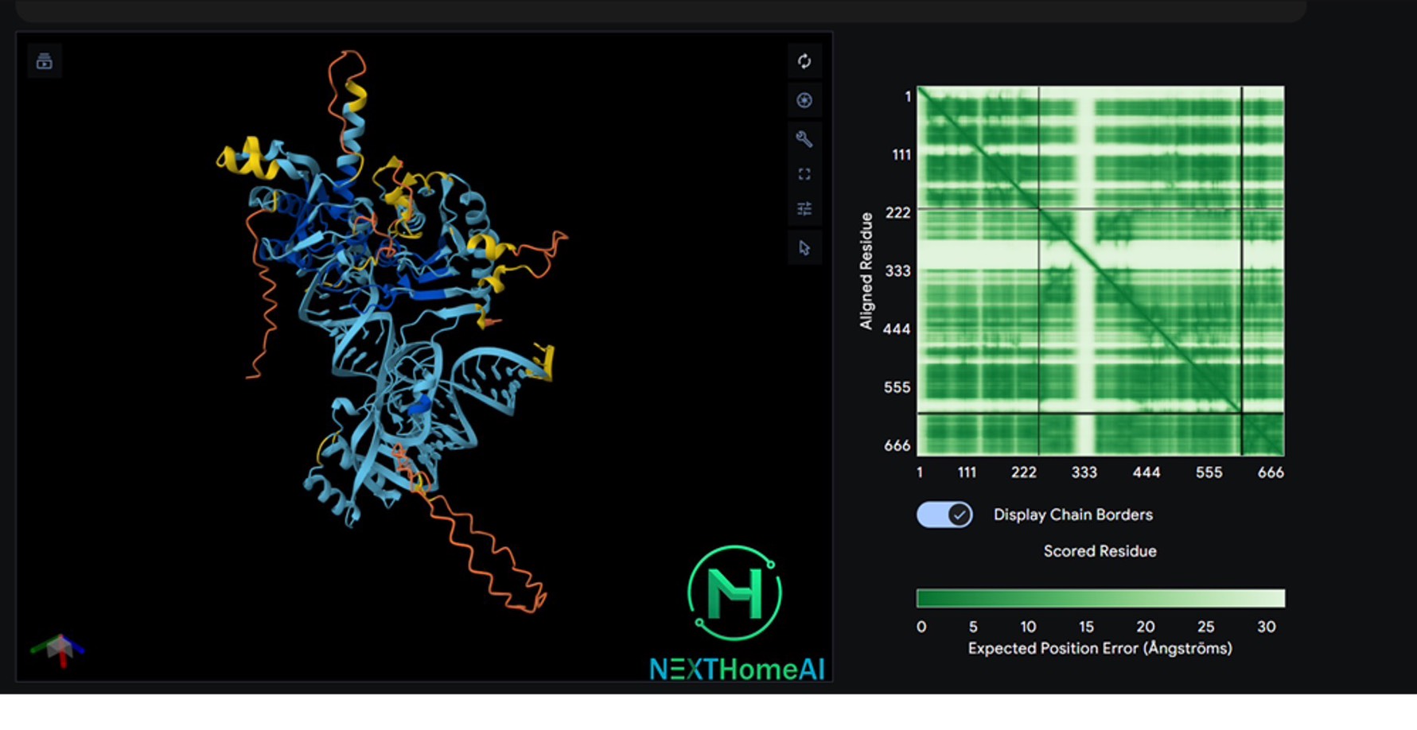Open the screenshot aperture tool
Screen dimensions: 1417x730
(804, 100)
